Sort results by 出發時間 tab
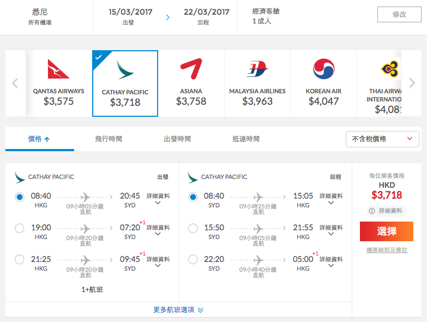 (x=177, y=139)
